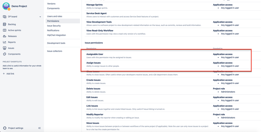This screenshot has width=263, height=132.
Task: Go to Active sprints
Action: click(x=14, y=30)
